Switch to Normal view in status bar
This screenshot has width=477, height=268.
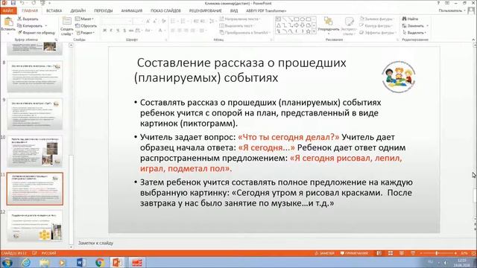(379, 253)
